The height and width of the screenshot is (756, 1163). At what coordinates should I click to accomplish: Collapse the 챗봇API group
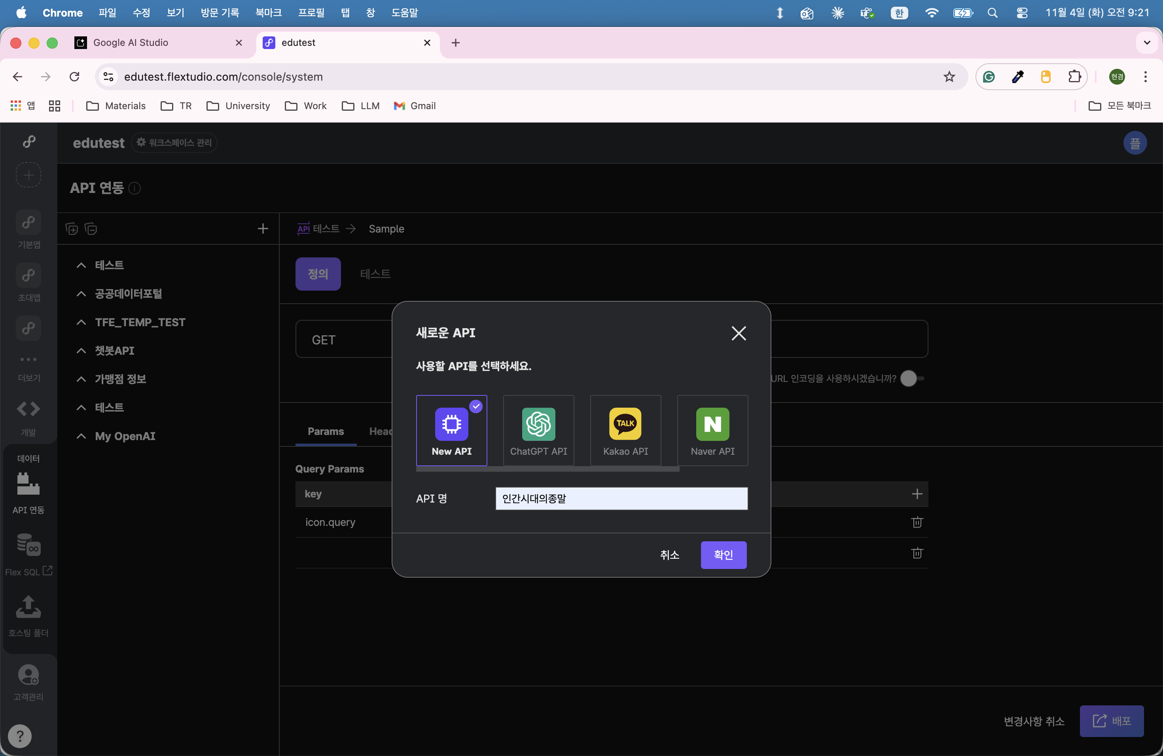(81, 351)
